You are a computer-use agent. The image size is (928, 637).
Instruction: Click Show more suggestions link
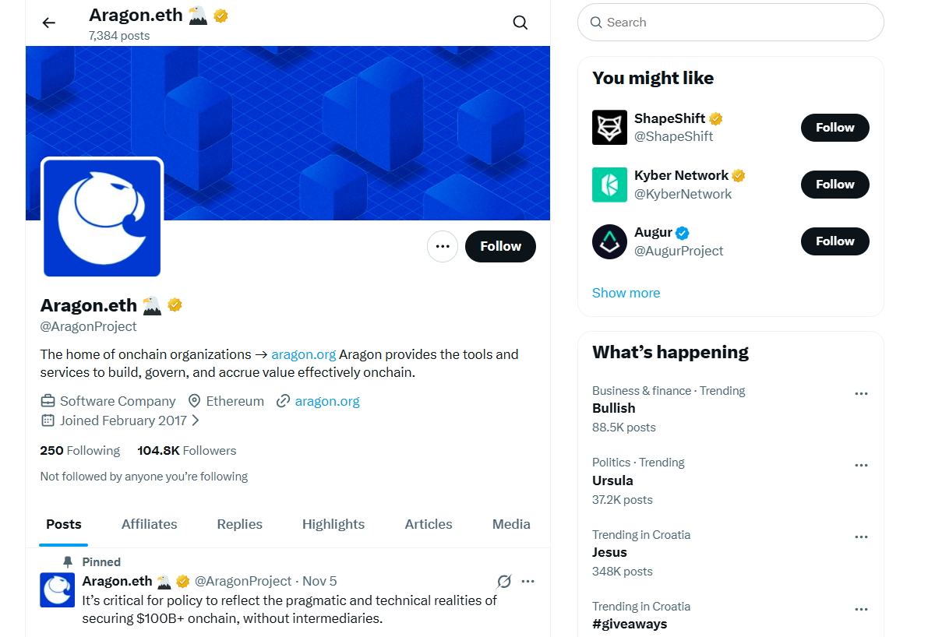tap(626, 293)
